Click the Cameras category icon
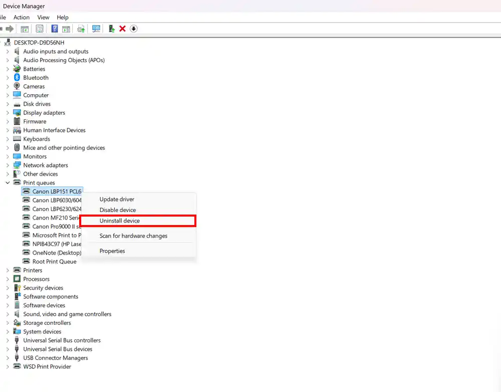The width and height of the screenshot is (501, 392). tap(17, 86)
